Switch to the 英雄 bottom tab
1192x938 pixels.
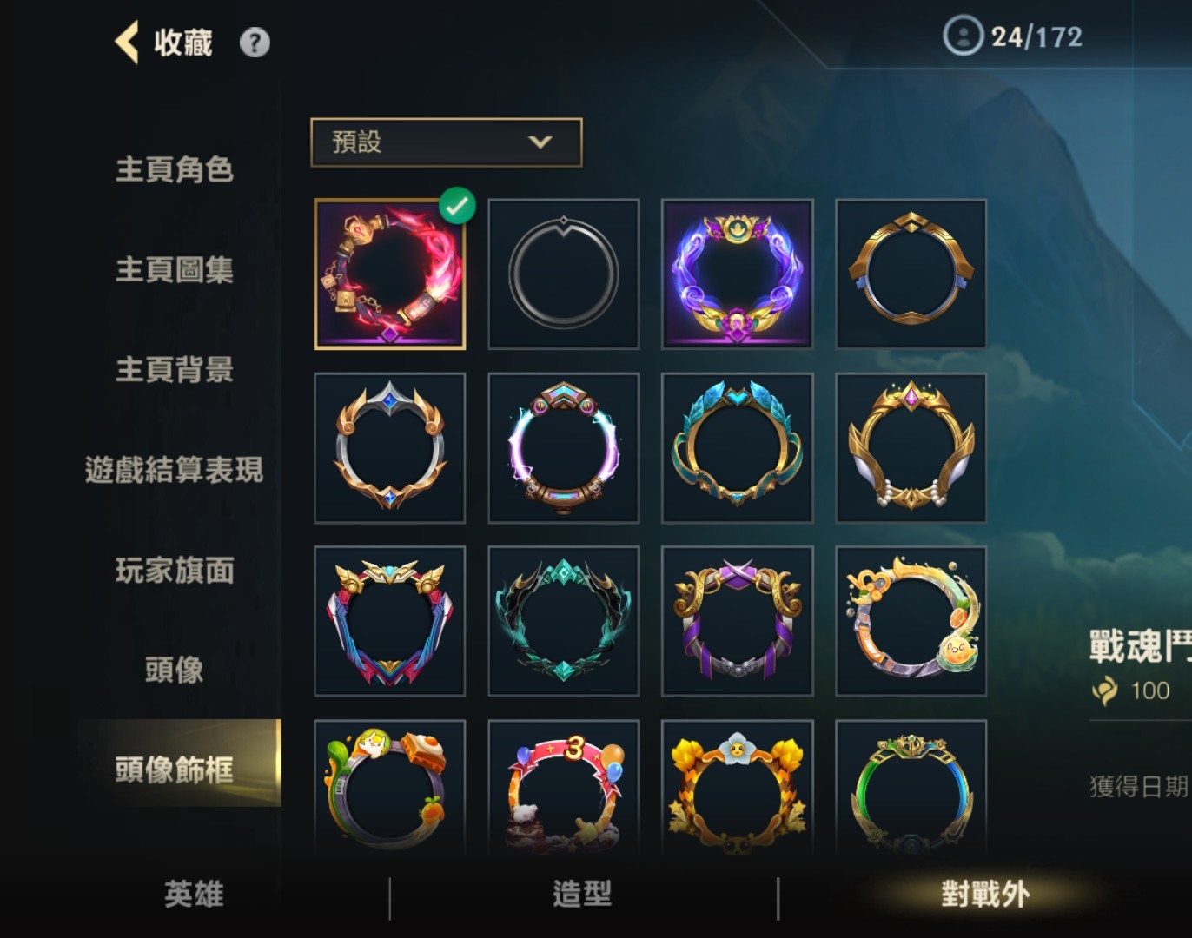pos(195,894)
